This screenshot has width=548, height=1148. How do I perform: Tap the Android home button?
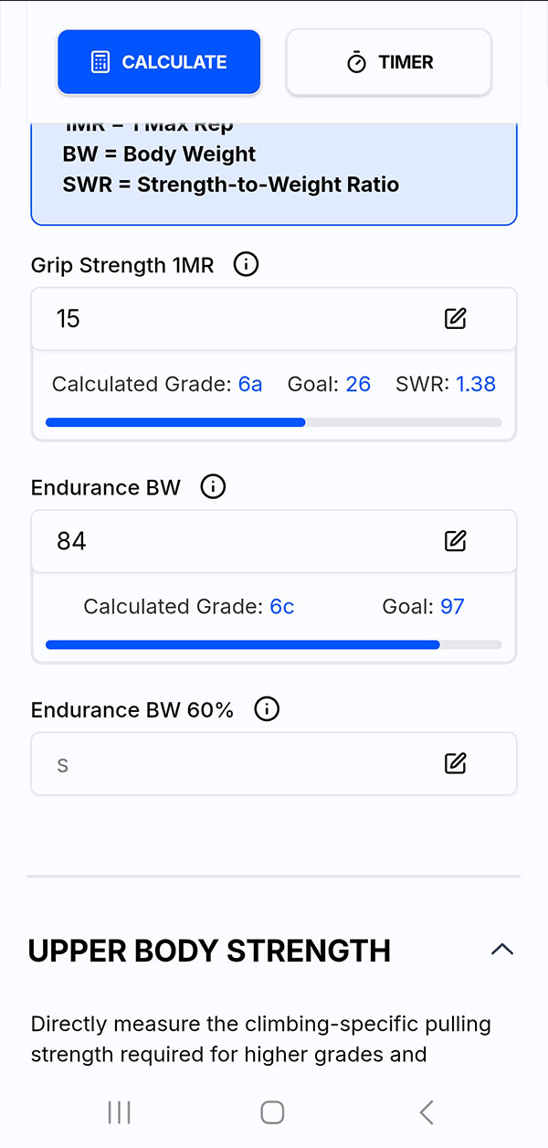coord(272,1111)
